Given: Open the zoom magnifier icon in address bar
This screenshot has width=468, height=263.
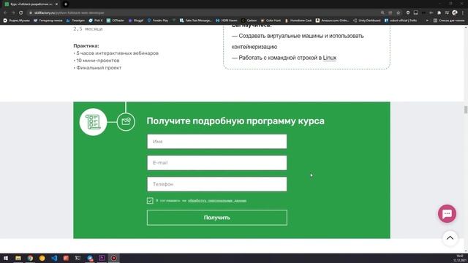Looking at the screenshot, I should pyautogui.click(x=382, y=13).
